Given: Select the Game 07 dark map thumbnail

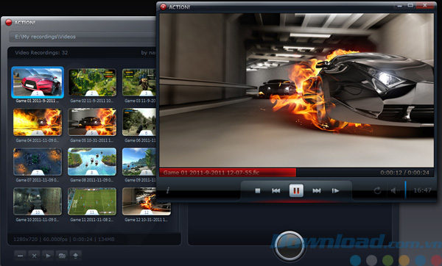Looking at the screenshot, I should click(38, 162).
